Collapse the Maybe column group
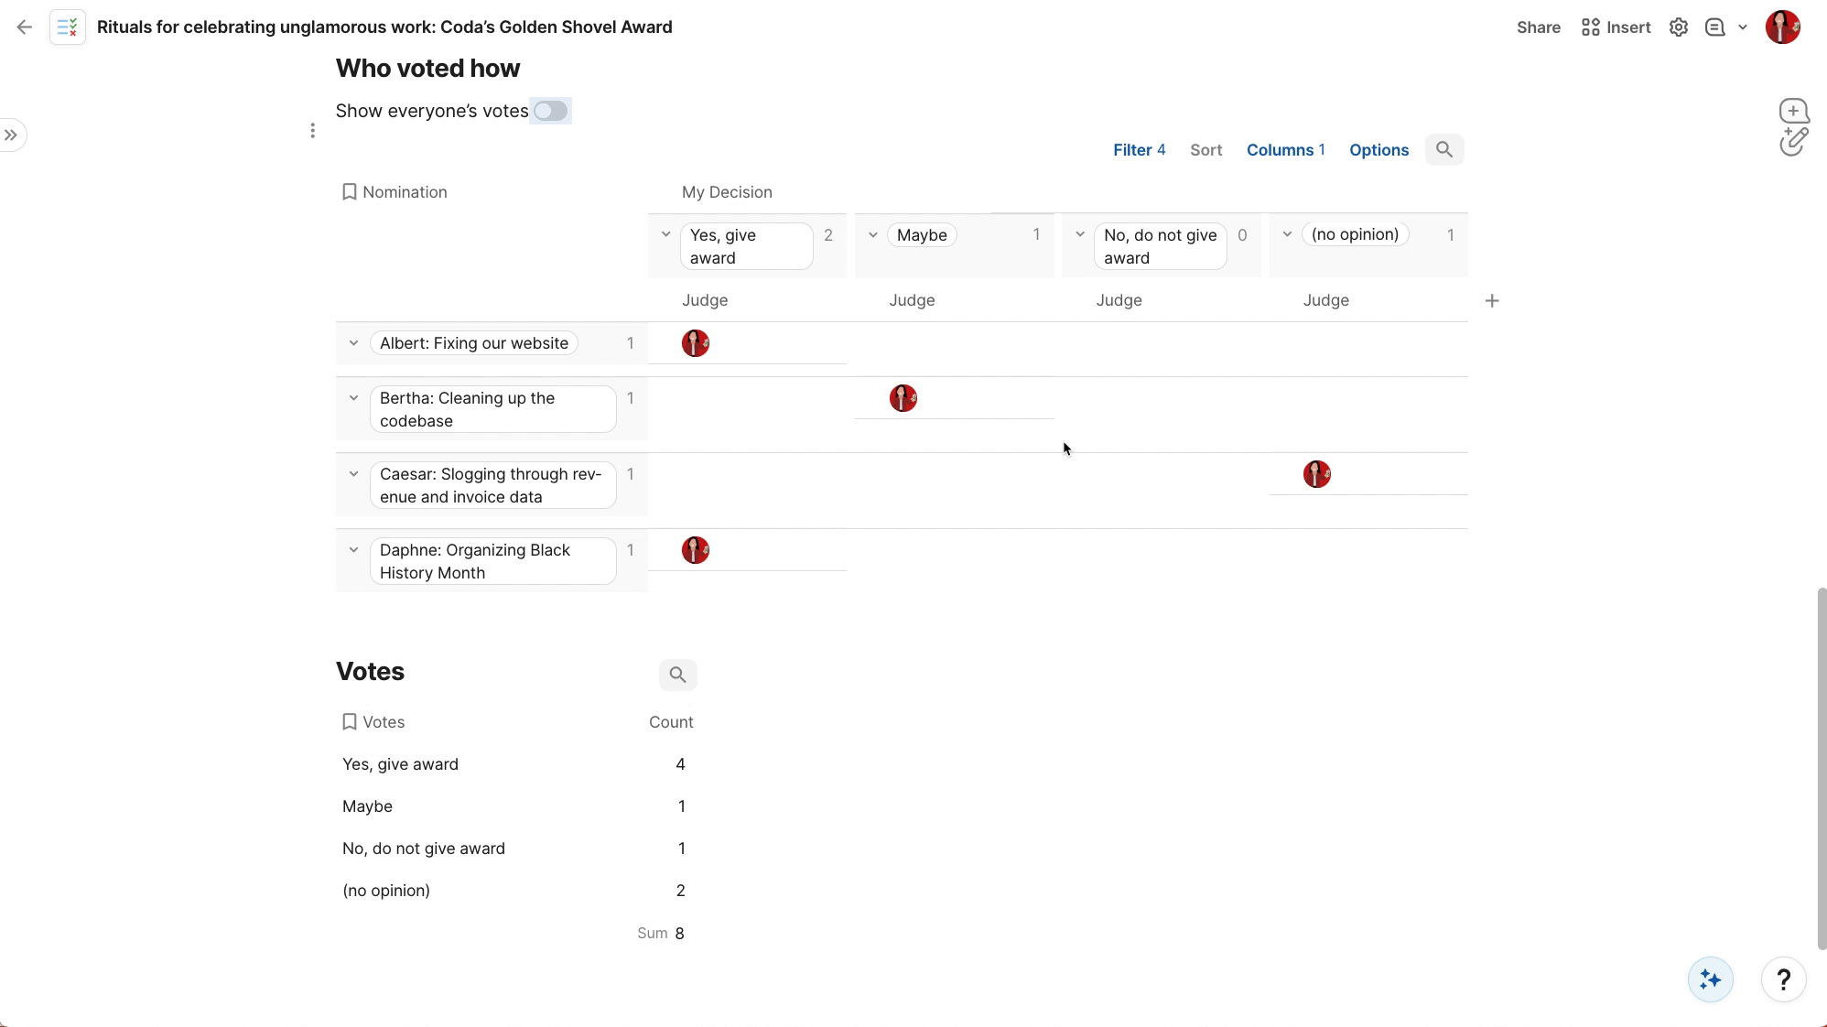Image resolution: width=1827 pixels, height=1027 pixels. coord(873,235)
